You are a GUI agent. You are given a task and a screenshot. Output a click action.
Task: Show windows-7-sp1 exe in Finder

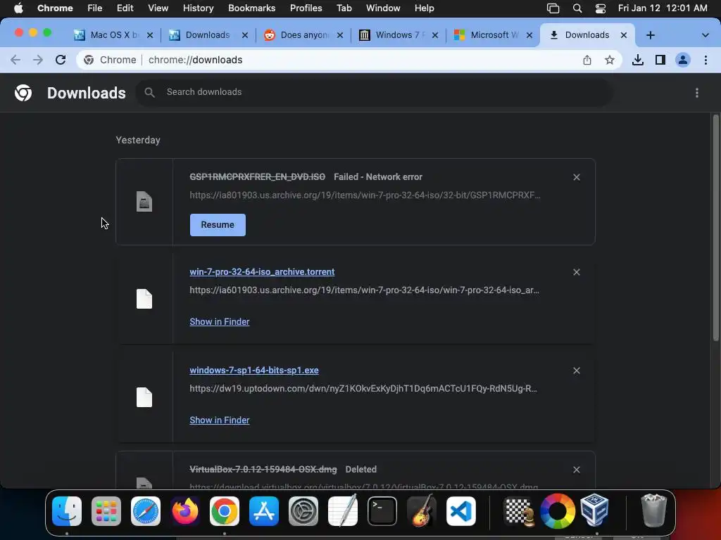pyautogui.click(x=220, y=420)
